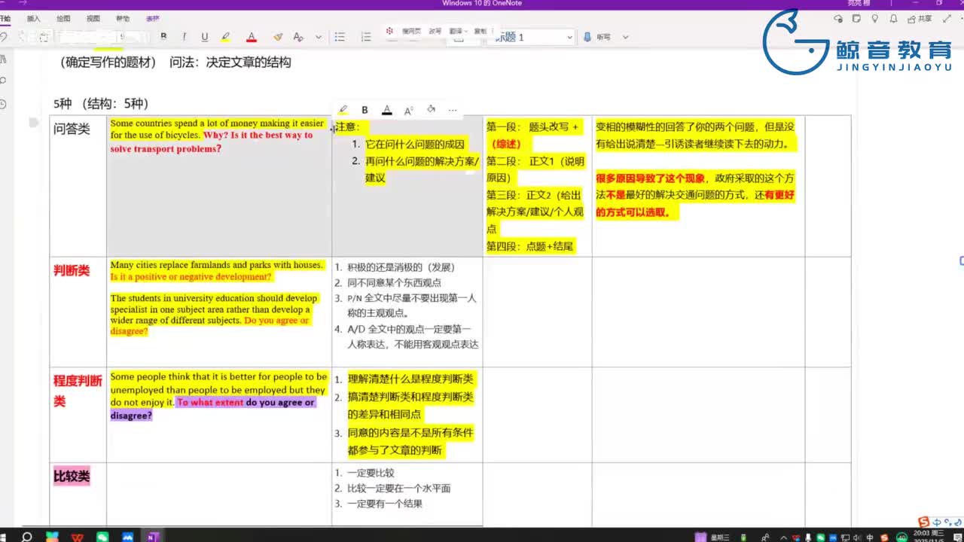Click the sync status cloud icon
This screenshot has width=964, height=542.
tap(838, 19)
